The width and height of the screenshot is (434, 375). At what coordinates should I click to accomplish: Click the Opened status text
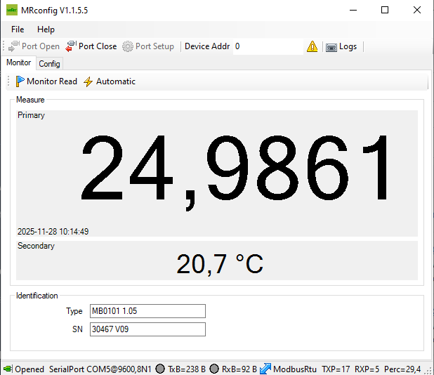pyautogui.click(x=29, y=369)
